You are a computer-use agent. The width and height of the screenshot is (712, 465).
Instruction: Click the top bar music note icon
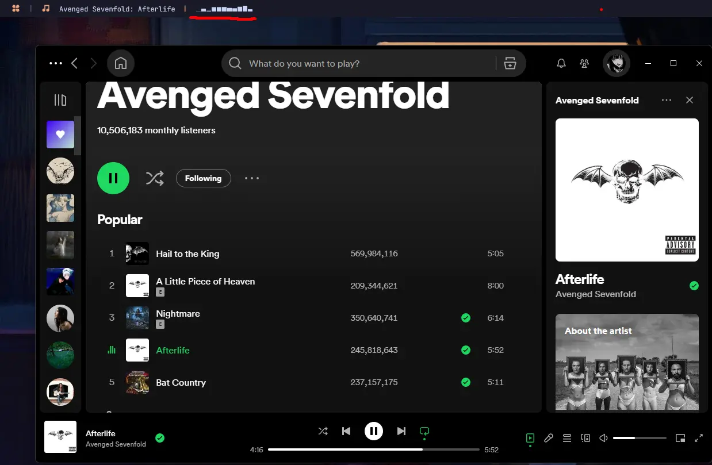(46, 9)
